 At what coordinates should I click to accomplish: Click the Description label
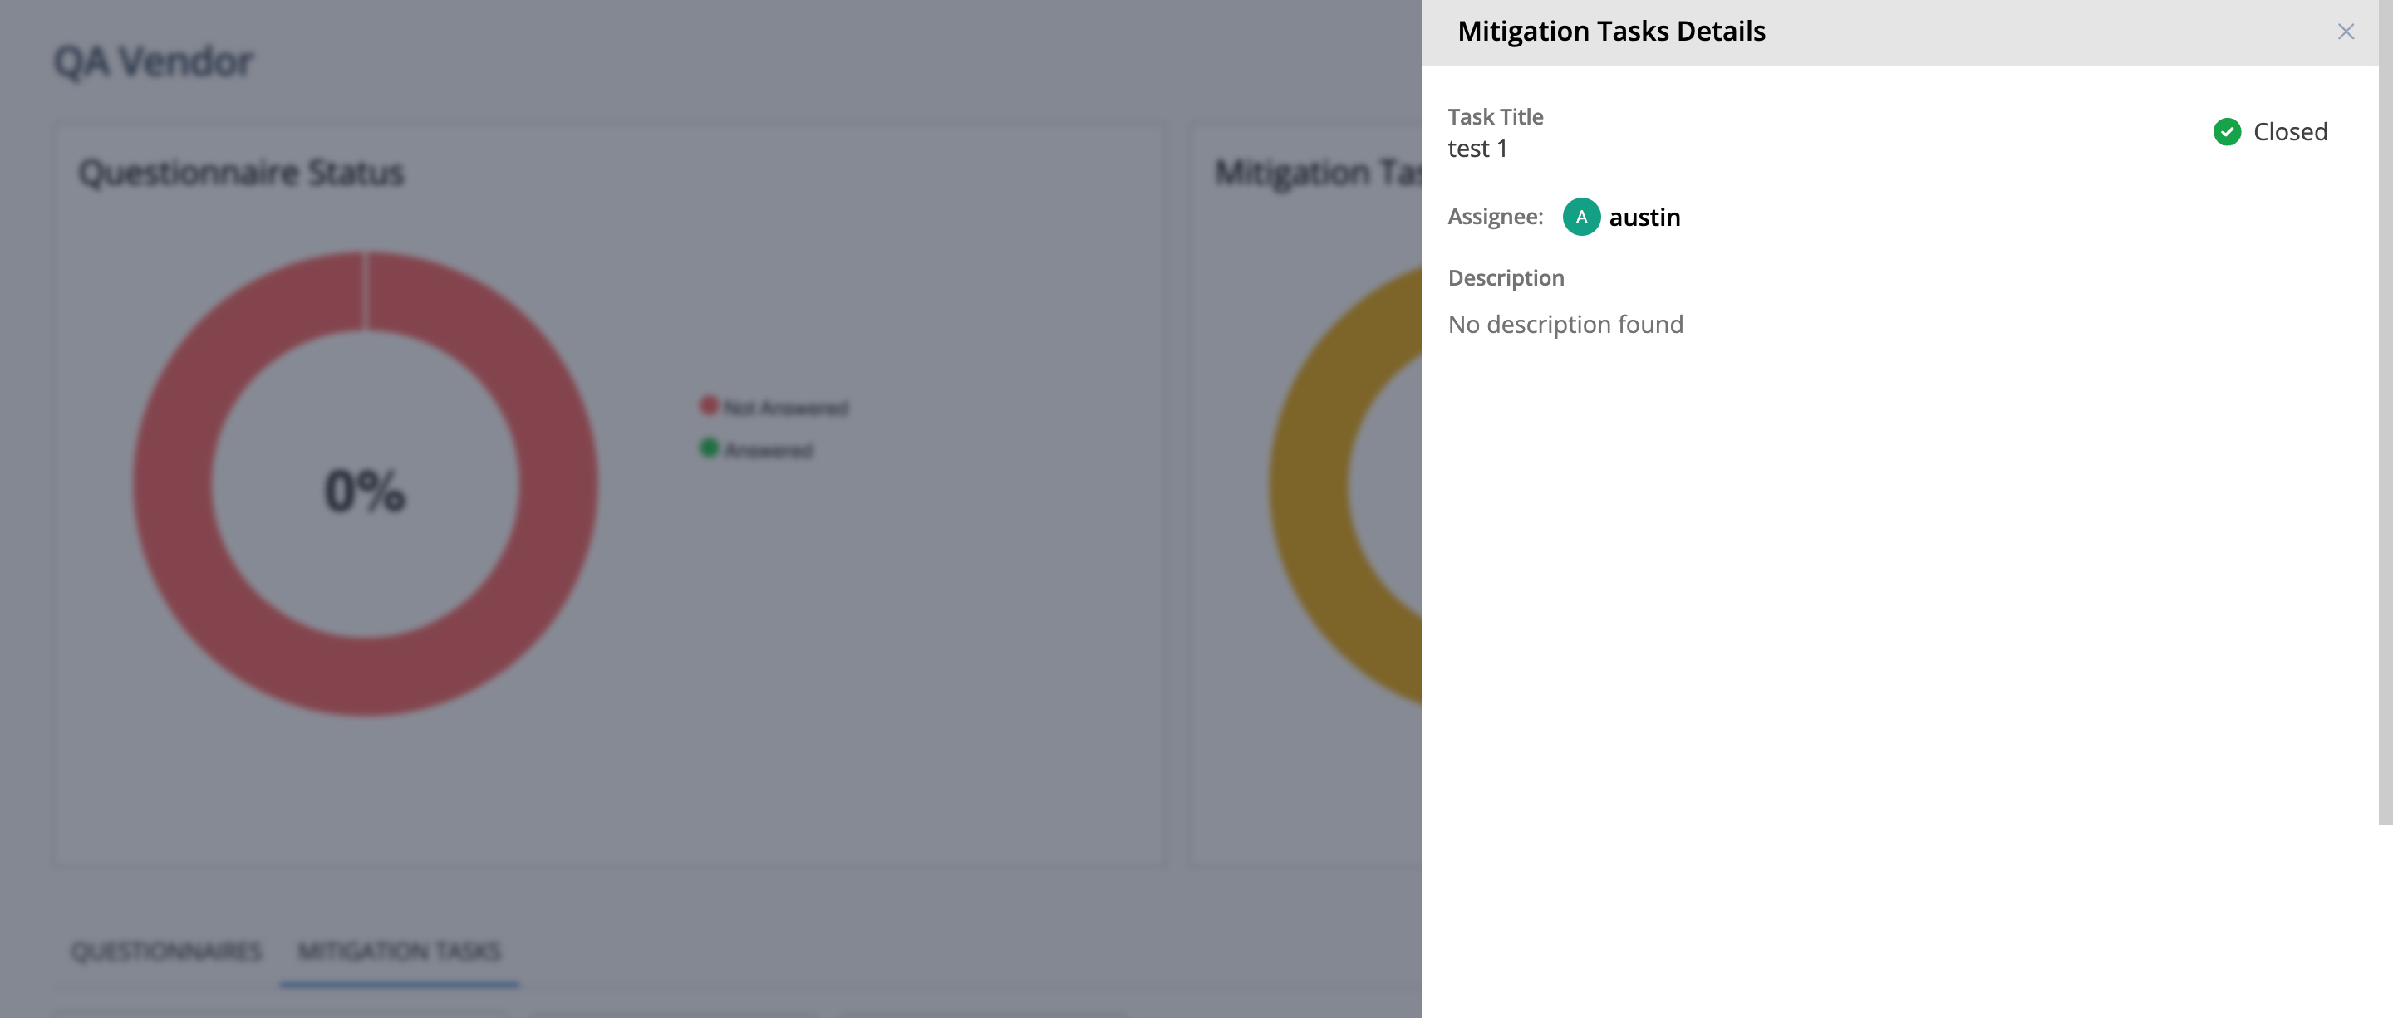click(1506, 278)
